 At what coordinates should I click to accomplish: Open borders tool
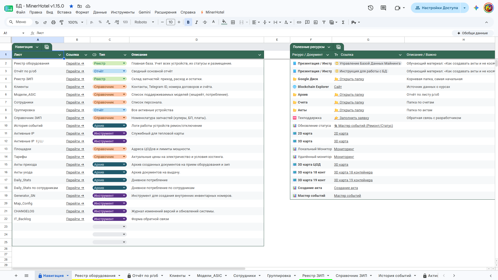click(233, 22)
